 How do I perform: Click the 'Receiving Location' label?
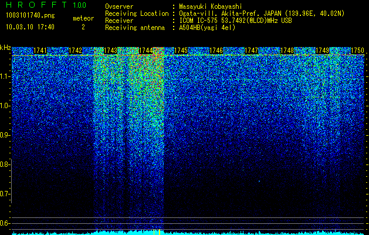click(137, 14)
